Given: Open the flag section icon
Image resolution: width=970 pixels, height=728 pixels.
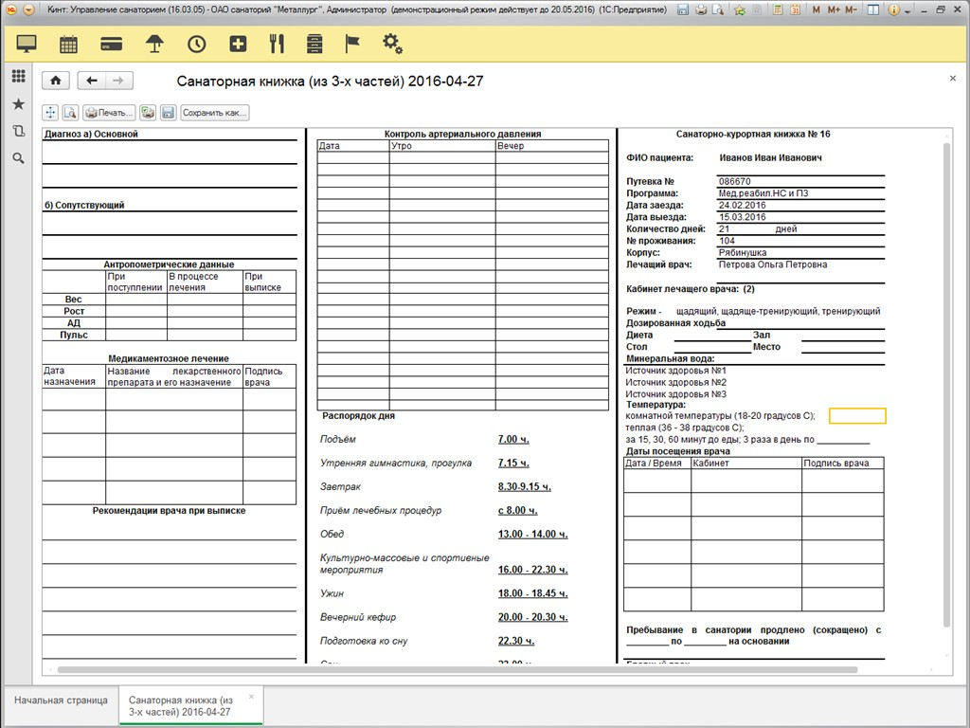Looking at the screenshot, I should point(352,44).
